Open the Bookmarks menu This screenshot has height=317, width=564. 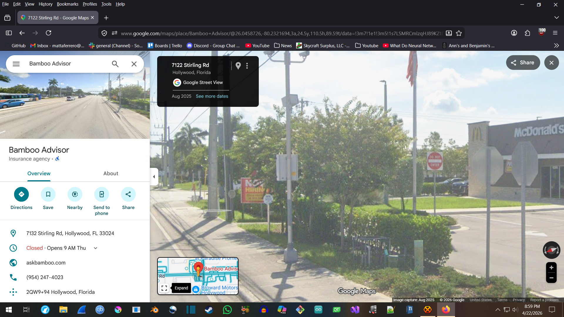point(68,4)
